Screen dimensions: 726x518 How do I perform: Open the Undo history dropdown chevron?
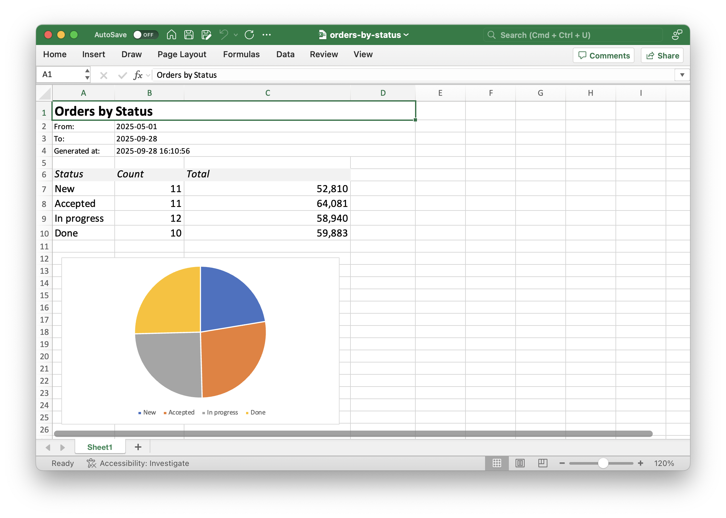235,35
